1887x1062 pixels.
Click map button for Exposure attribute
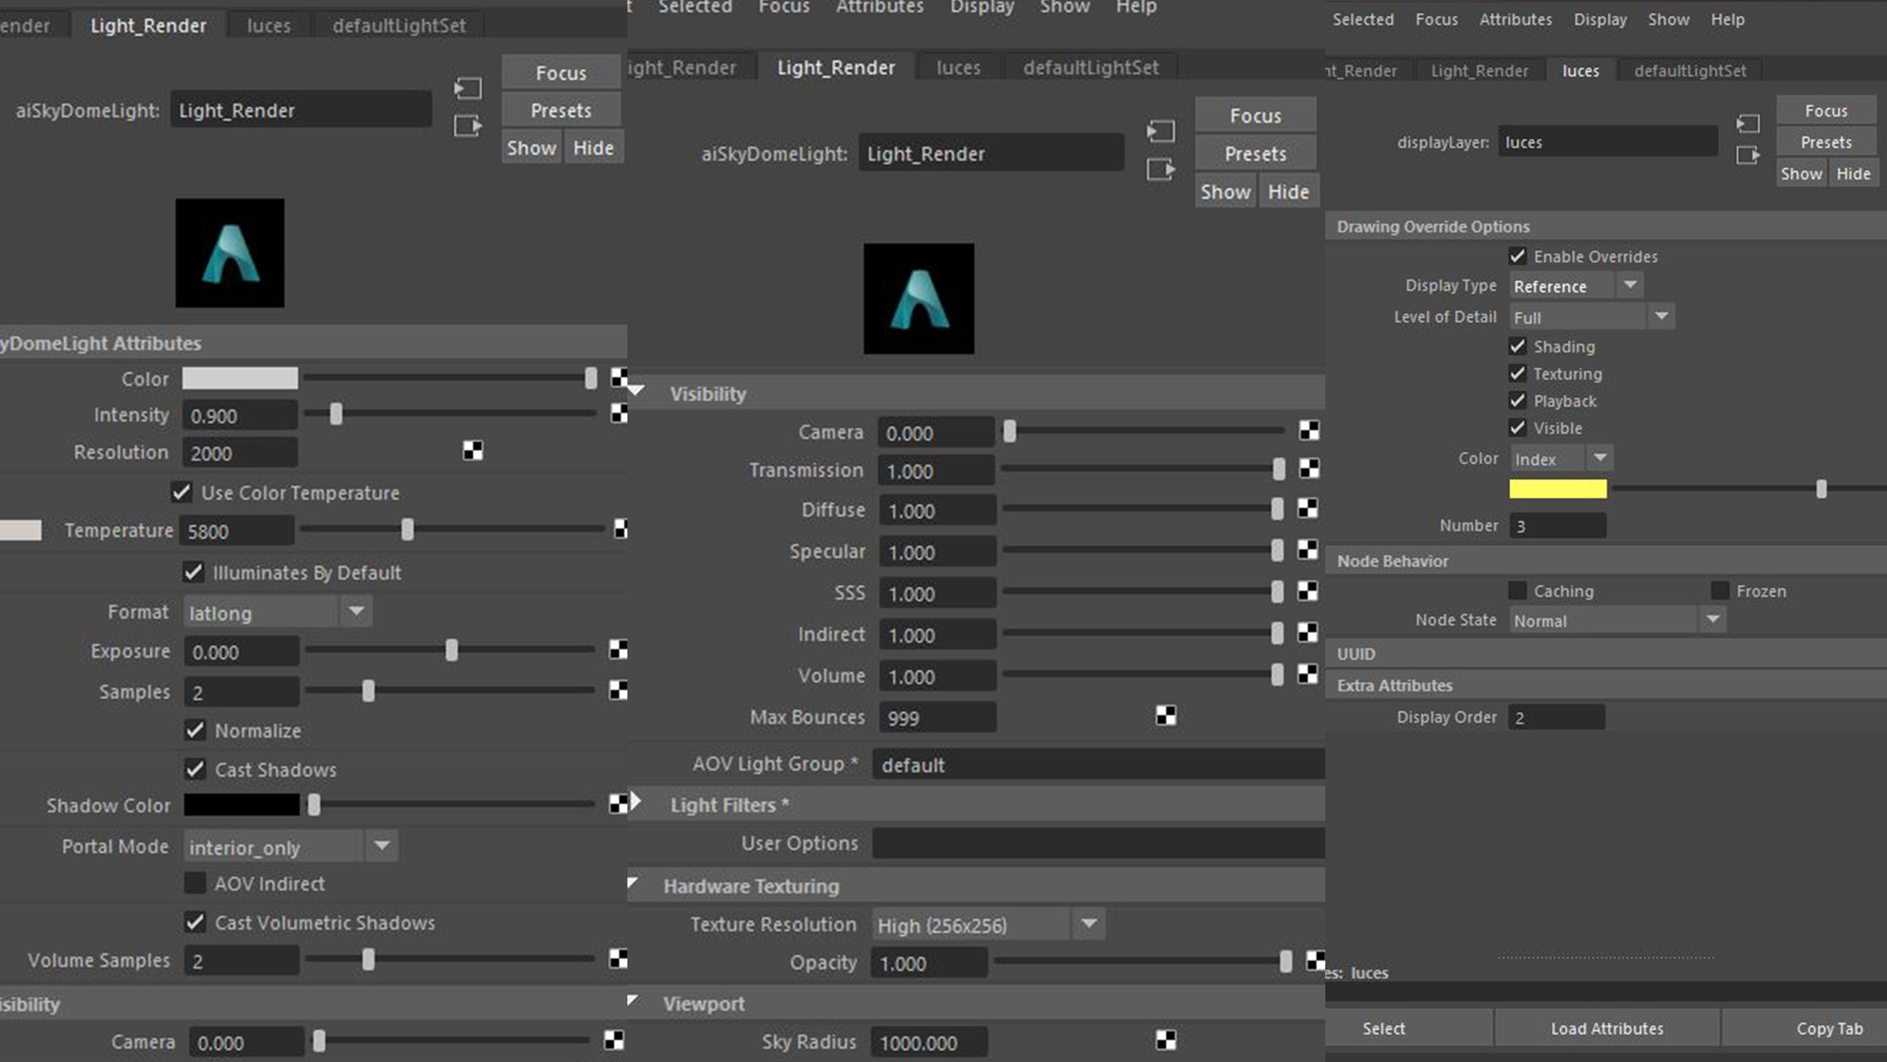[x=618, y=650]
